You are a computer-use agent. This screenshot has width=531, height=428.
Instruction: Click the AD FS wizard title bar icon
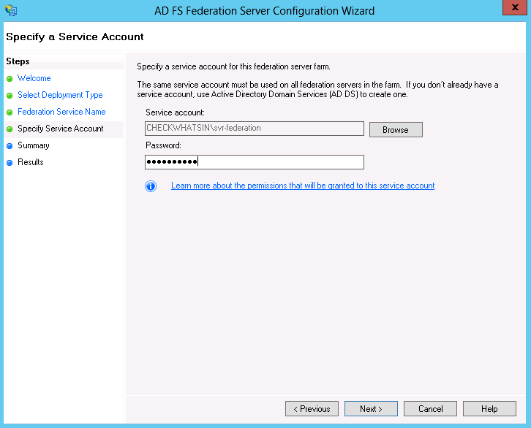click(11, 10)
